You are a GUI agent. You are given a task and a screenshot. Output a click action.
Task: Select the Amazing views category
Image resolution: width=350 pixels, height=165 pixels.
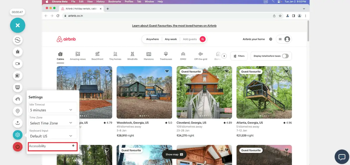click(x=78, y=56)
